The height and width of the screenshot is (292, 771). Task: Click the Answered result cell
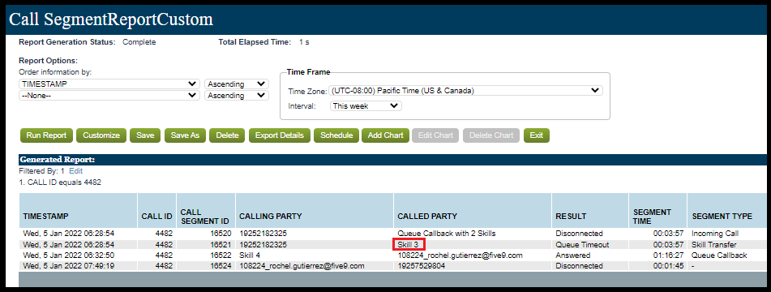click(x=573, y=255)
